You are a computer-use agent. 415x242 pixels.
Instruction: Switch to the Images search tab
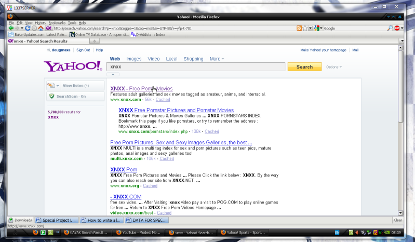(x=133, y=59)
